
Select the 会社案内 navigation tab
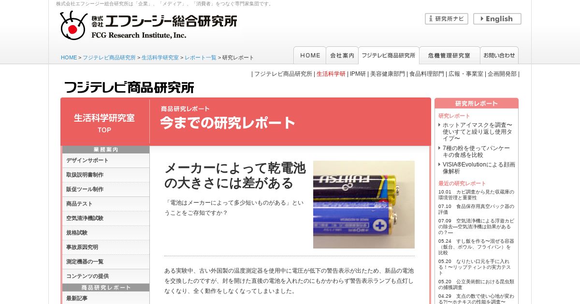point(342,55)
